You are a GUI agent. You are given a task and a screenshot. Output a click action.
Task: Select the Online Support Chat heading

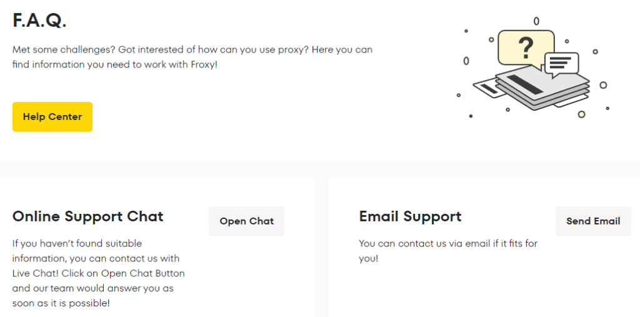click(x=87, y=216)
